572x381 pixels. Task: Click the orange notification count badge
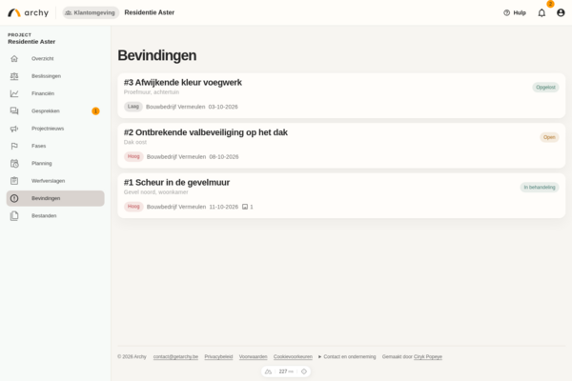click(550, 4)
